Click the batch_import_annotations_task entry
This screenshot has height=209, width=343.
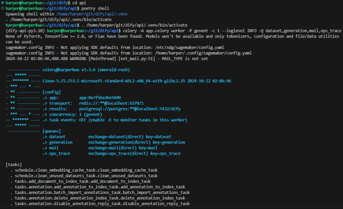pos(102,192)
